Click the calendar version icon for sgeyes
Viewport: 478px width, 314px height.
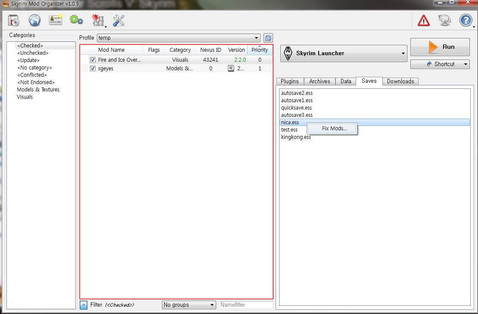231,69
